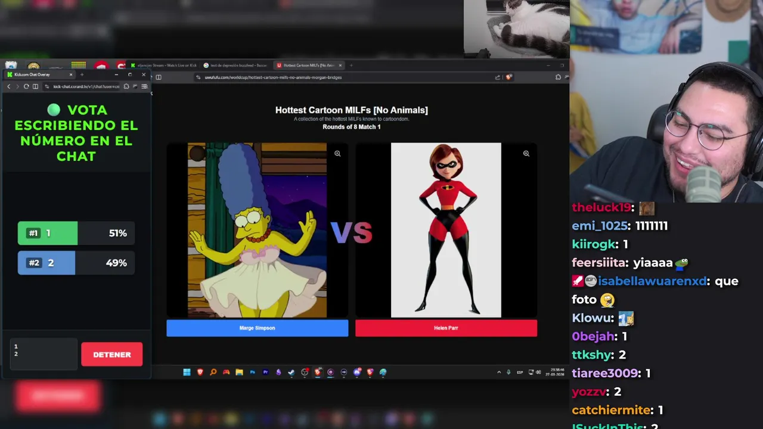The image size is (763, 429).
Task: Click username feersiiita in chat
Action: point(600,263)
